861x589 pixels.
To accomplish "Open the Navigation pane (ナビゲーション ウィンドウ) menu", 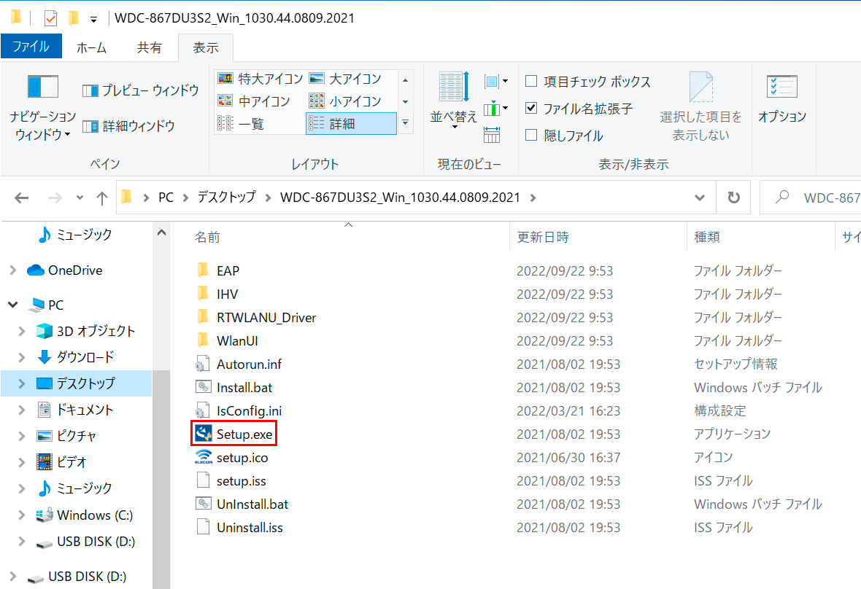I will coord(42,107).
